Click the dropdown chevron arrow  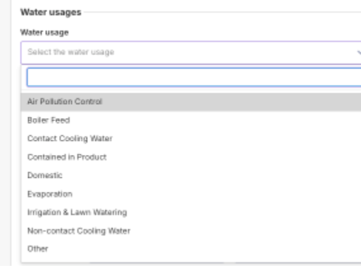pos(358,53)
